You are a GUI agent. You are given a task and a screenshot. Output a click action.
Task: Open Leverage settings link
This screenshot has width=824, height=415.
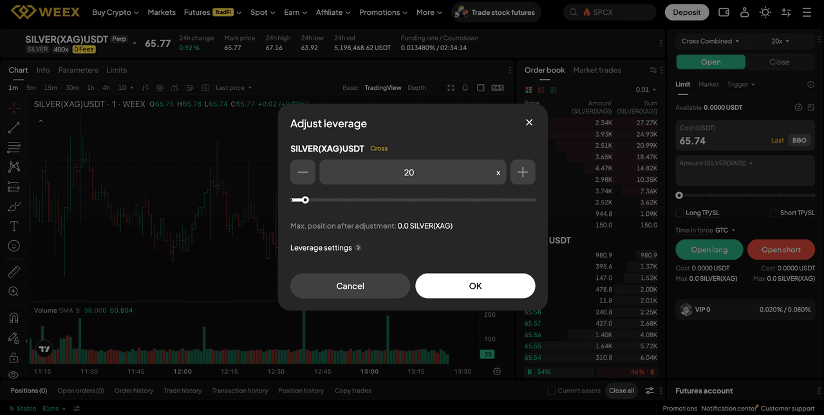coord(326,248)
